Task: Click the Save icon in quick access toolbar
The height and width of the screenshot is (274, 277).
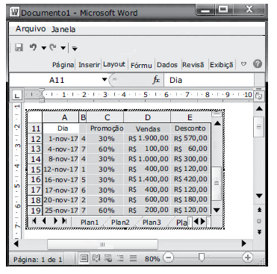Action: 19,47
